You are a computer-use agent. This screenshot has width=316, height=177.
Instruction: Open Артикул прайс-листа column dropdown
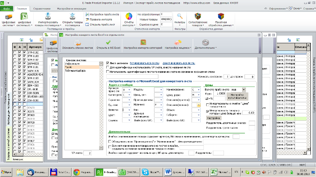point(129,90)
